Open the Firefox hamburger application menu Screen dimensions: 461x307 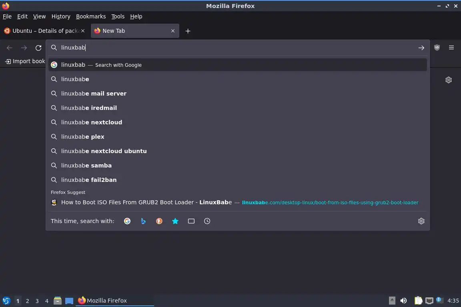[451, 48]
